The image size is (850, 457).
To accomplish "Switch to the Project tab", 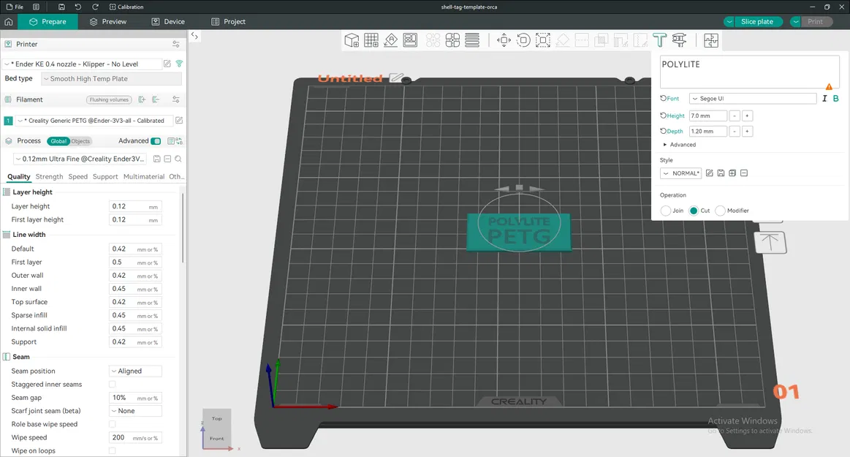I will coord(228,22).
